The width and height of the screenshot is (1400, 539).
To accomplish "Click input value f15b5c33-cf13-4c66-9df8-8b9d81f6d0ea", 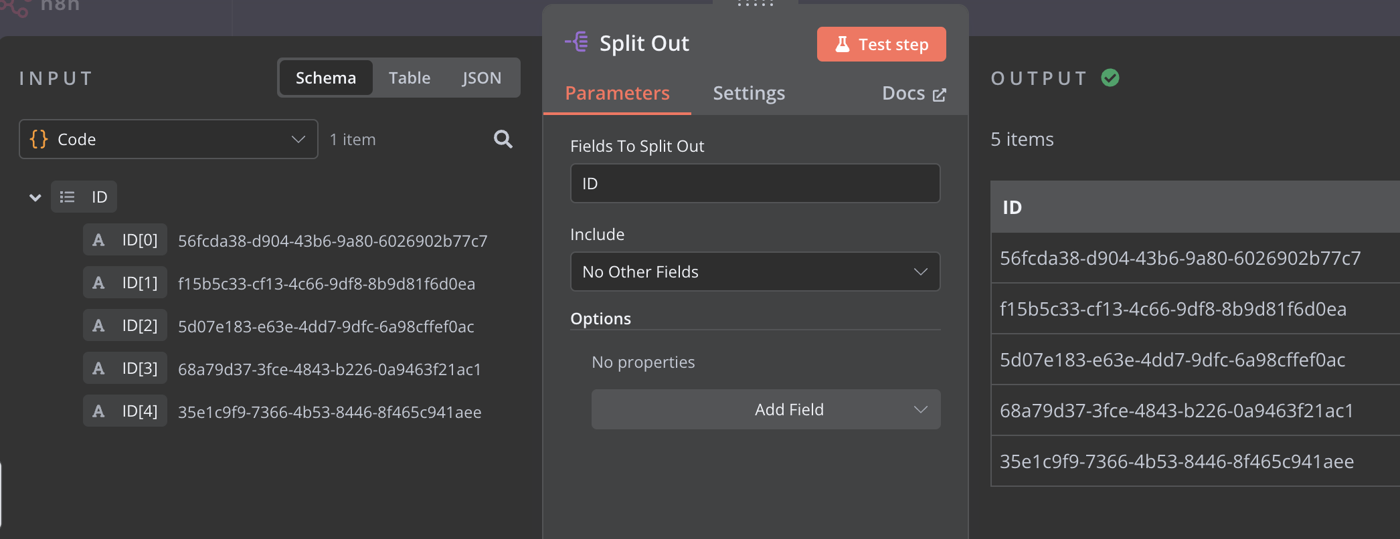I will point(327,284).
